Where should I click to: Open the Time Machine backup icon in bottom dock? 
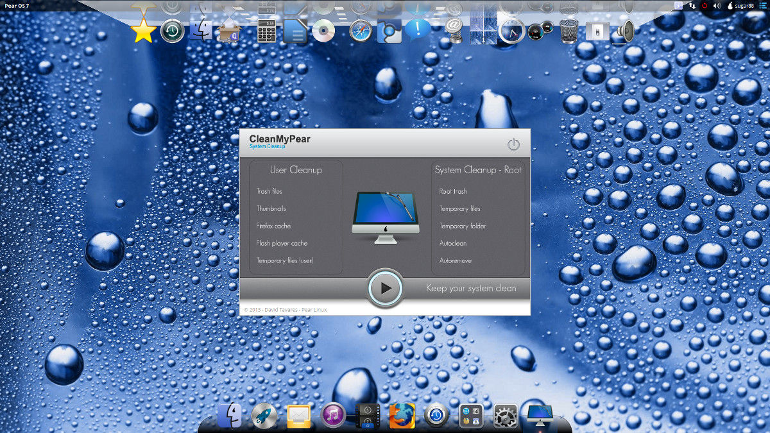[436, 416]
